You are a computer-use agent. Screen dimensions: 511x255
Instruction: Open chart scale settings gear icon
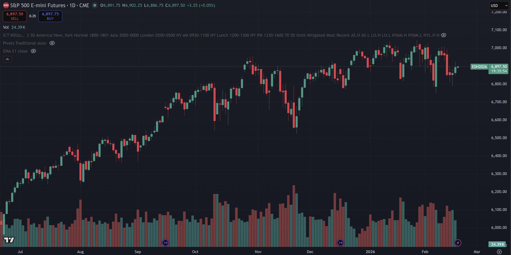coord(499,252)
